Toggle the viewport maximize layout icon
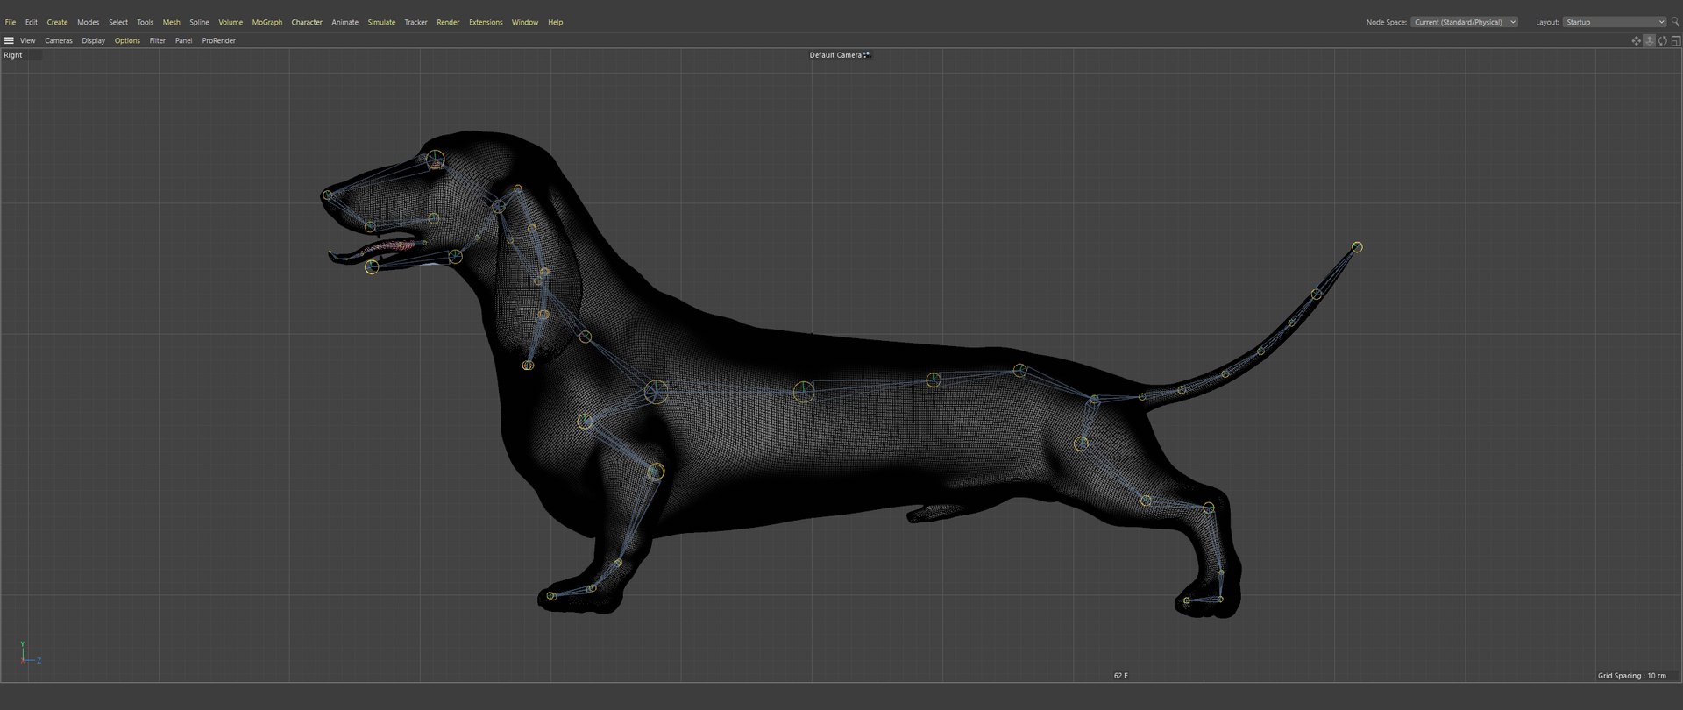This screenshot has width=1683, height=710. (1676, 41)
